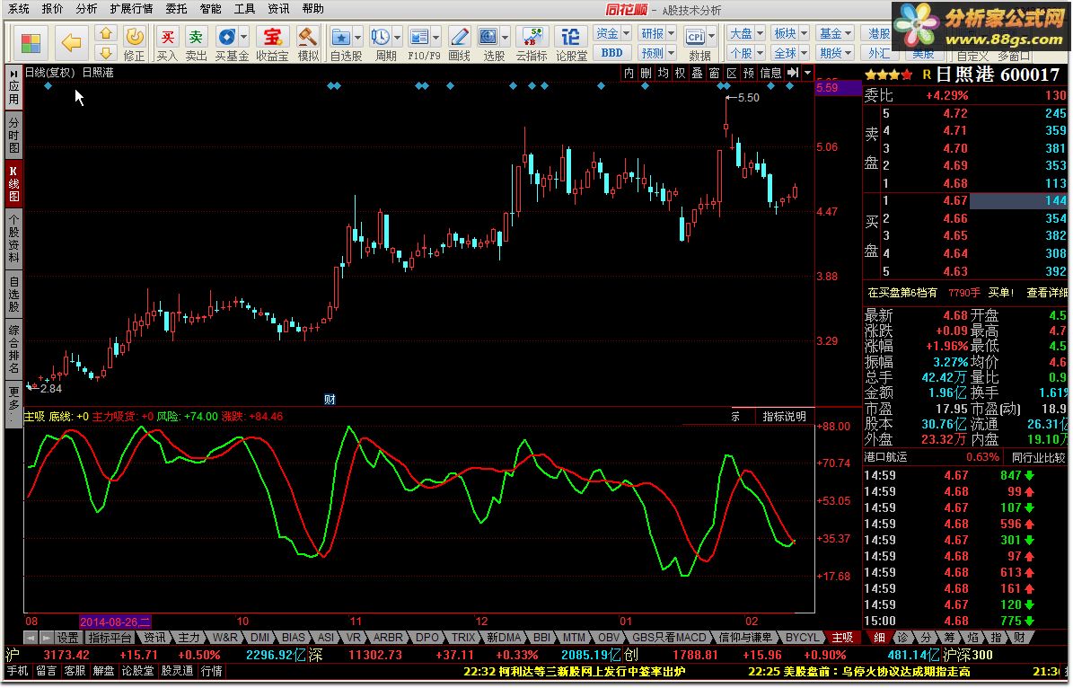
Task: Open the 卖出 sell icon
Action: 196,43
